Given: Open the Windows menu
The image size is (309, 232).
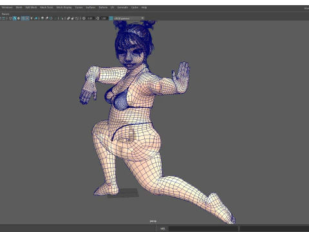Looking at the screenshot, I should [7, 7].
